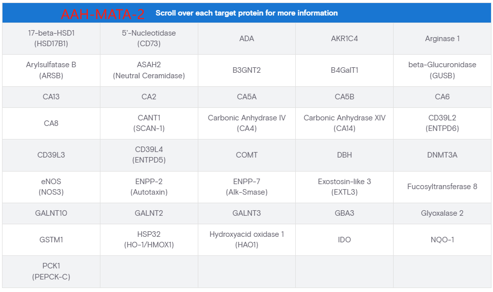493x292 pixels.
Task: Click eNOS (NOS3) protein entry
Action: tap(51, 187)
